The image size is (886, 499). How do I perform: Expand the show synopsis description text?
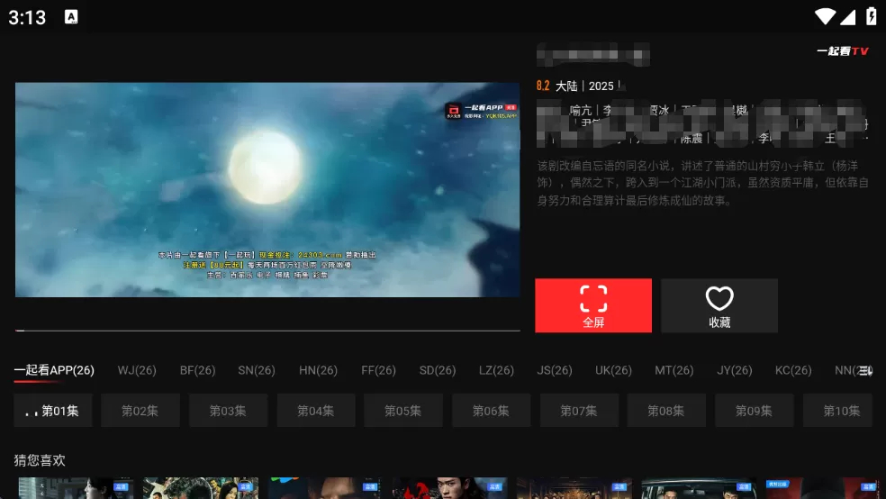pyautogui.click(x=702, y=184)
